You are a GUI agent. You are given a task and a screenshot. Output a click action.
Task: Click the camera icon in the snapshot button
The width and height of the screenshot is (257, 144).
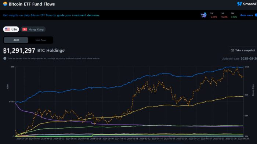232,50
